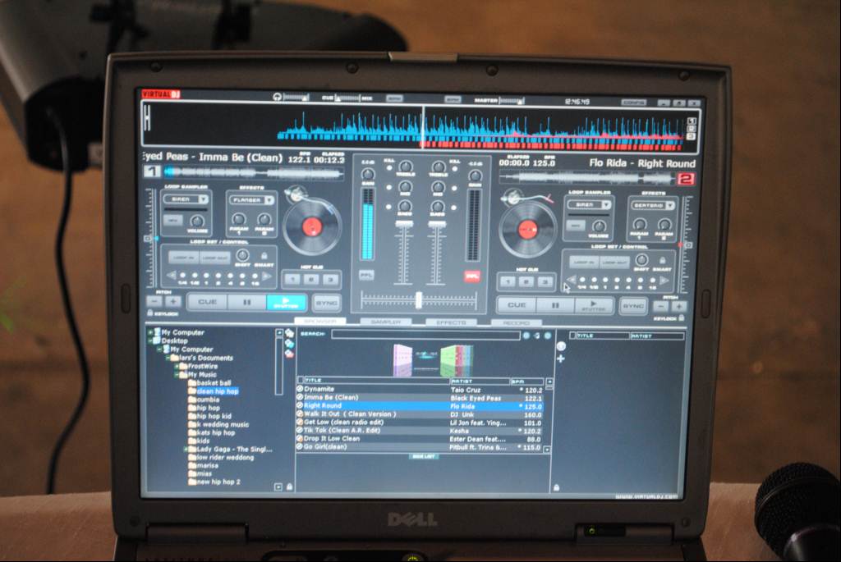Pause deck 2 with the pause button
This screenshot has height=562, width=841.
click(555, 305)
